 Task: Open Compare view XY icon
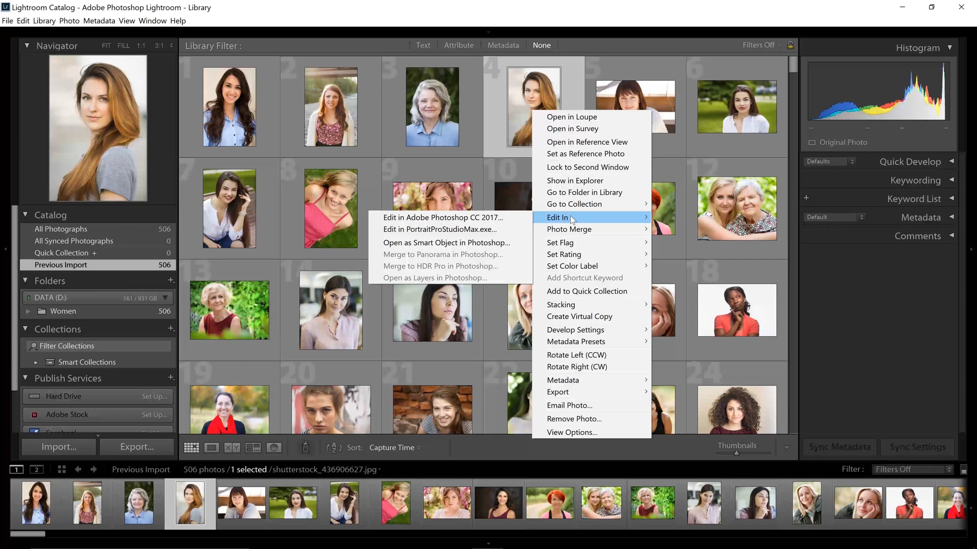click(232, 448)
